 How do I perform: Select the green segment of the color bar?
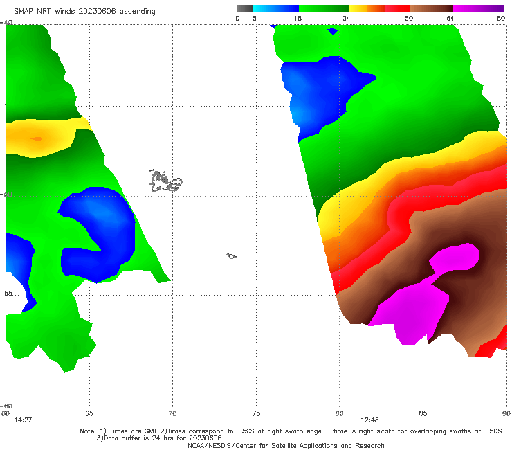click(324, 8)
